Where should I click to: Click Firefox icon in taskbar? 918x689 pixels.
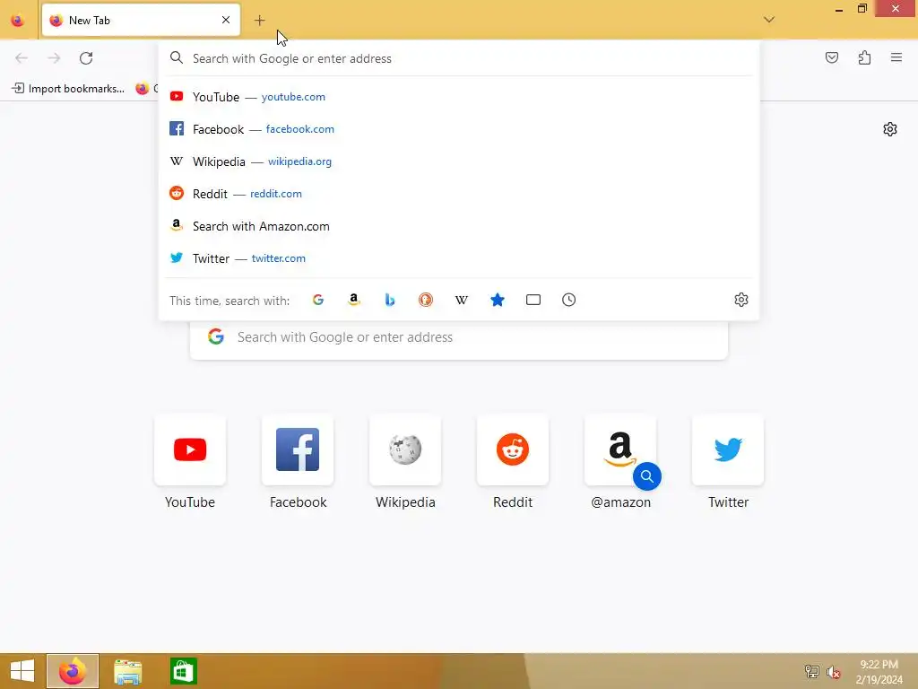tap(73, 671)
